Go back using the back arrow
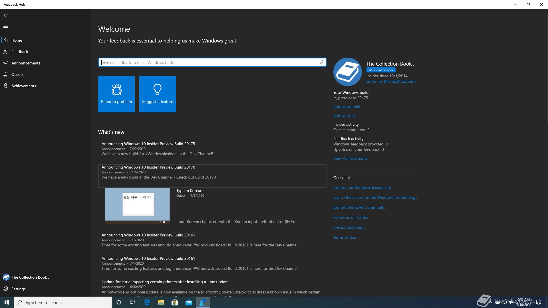The image size is (548, 308). [6, 15]
